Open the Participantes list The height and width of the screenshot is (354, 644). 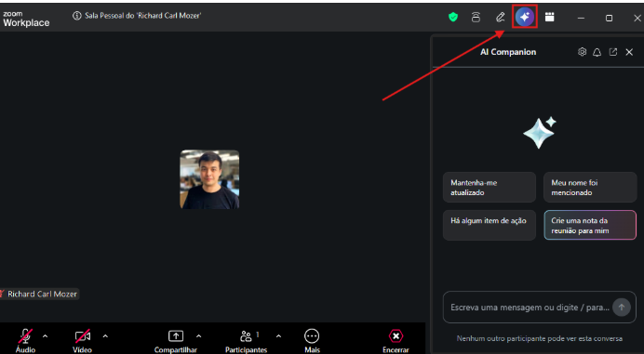[246, 340]
